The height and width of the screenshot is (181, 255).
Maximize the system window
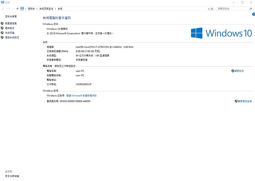tap(242, 2)
